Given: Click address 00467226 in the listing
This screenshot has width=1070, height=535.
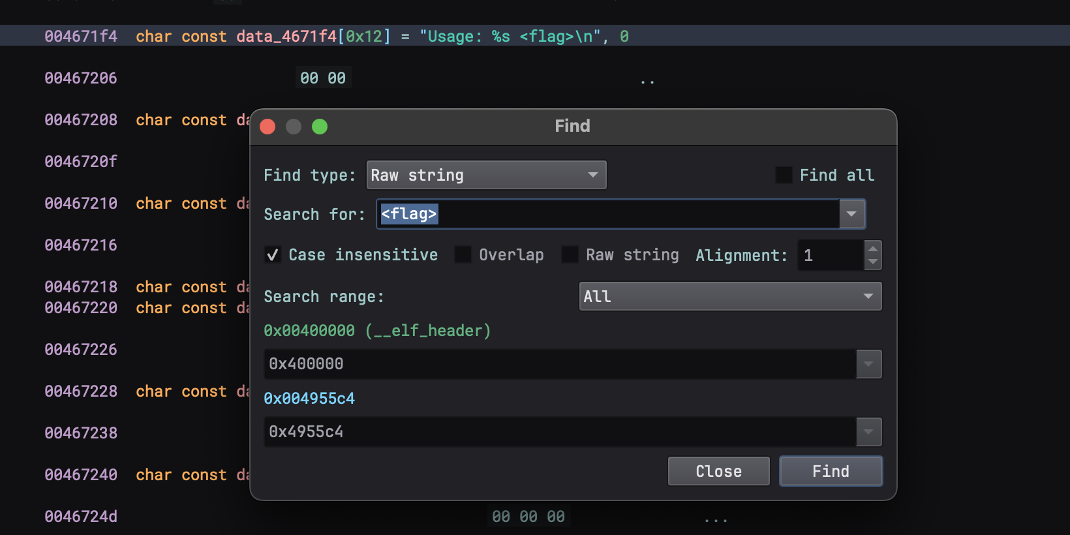Looking at the screenshot, I should click(81, 350).
